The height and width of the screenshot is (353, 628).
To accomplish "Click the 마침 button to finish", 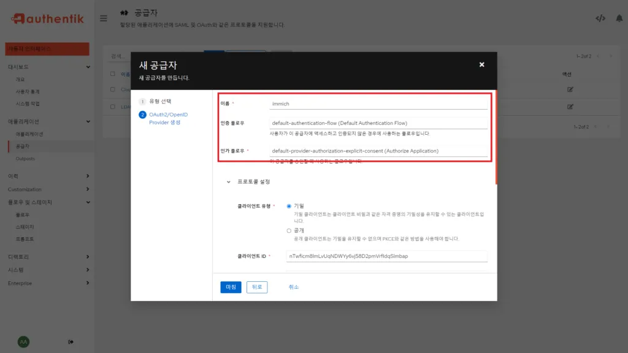I will coord(231,287).
